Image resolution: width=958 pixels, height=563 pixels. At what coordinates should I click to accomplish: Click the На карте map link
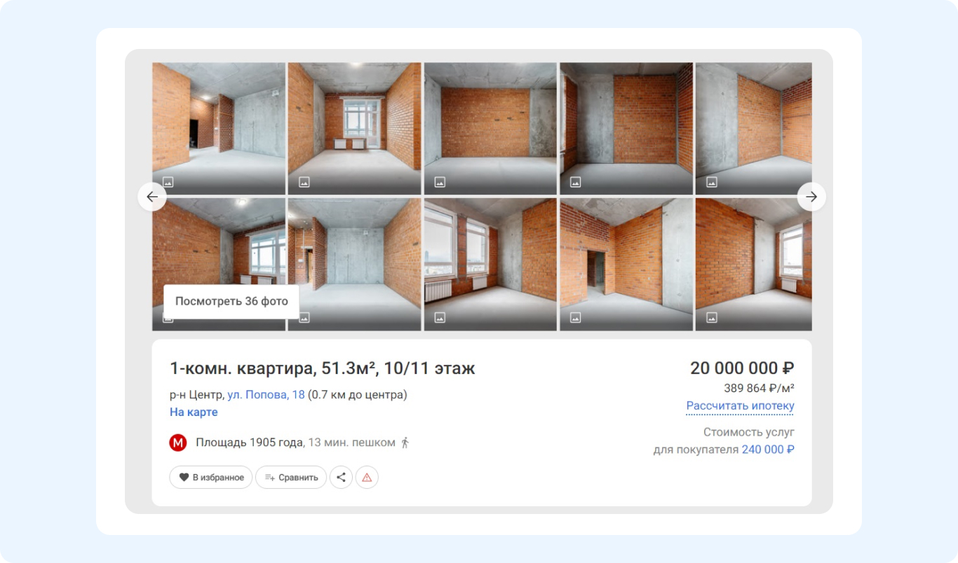194,412
